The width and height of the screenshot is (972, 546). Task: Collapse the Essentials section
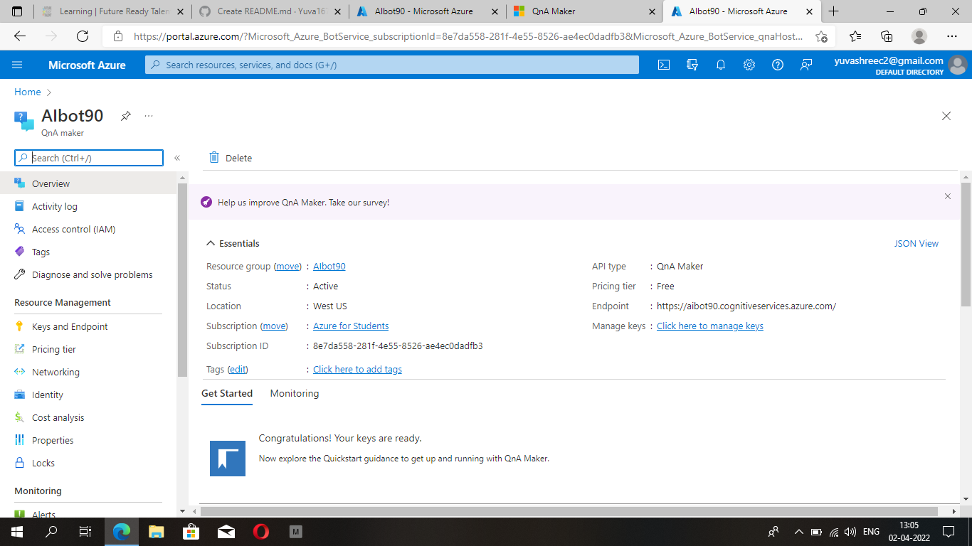click(x=233, y=243)
